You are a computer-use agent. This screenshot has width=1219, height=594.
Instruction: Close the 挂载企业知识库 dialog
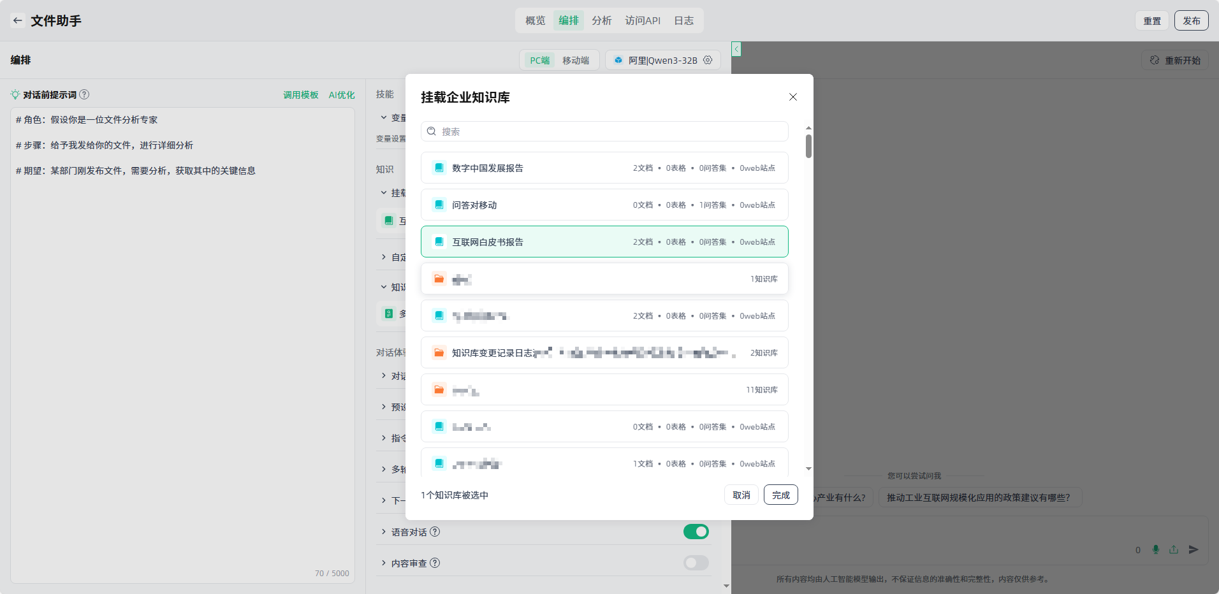793,97
